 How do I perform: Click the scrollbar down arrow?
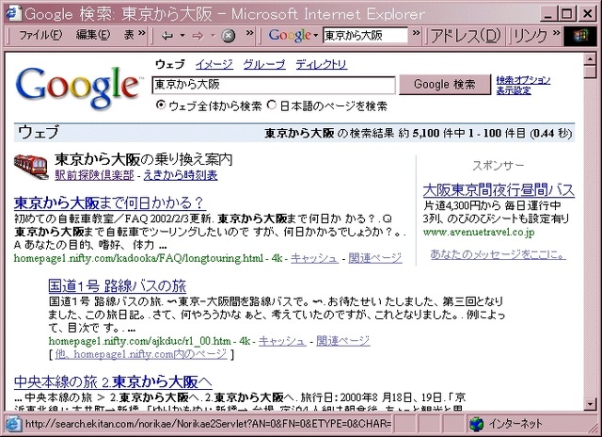coord(590,403)
